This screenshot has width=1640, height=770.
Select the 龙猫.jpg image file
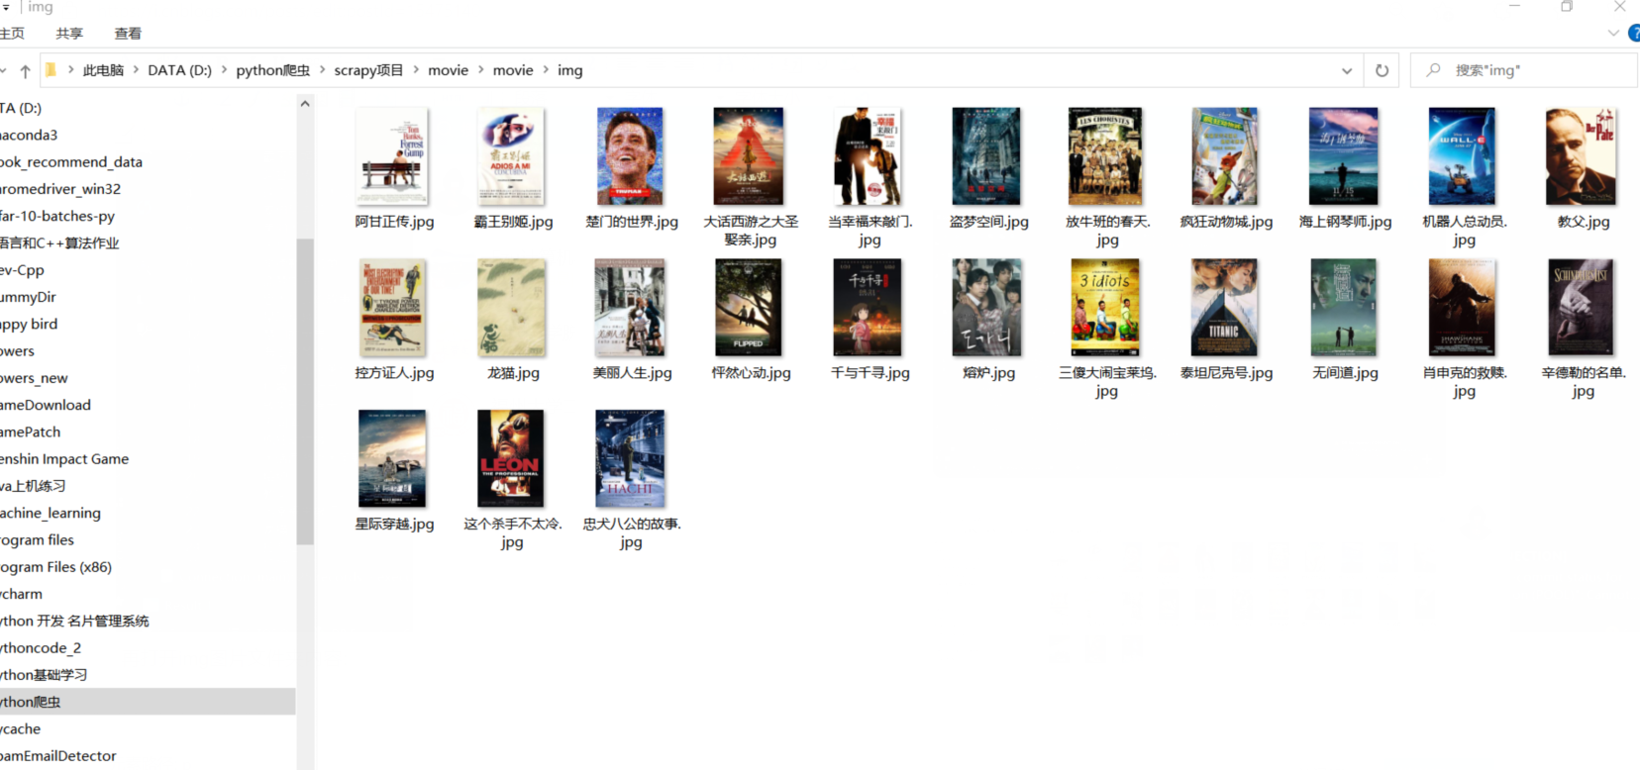[x=511, y=308]
